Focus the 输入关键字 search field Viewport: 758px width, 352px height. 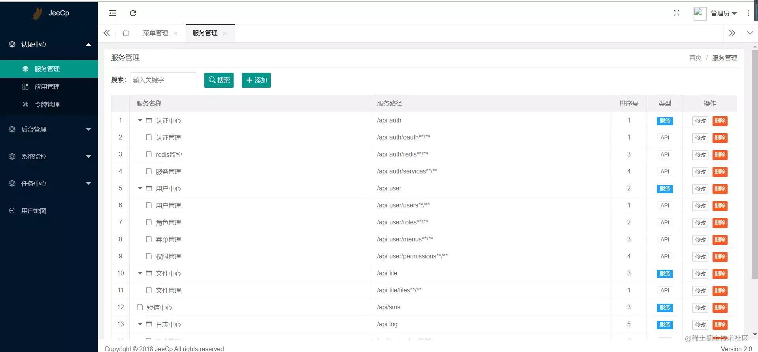click(163, 80)
